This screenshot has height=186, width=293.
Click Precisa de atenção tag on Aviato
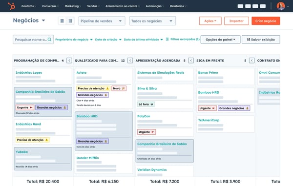click(93, 88)
